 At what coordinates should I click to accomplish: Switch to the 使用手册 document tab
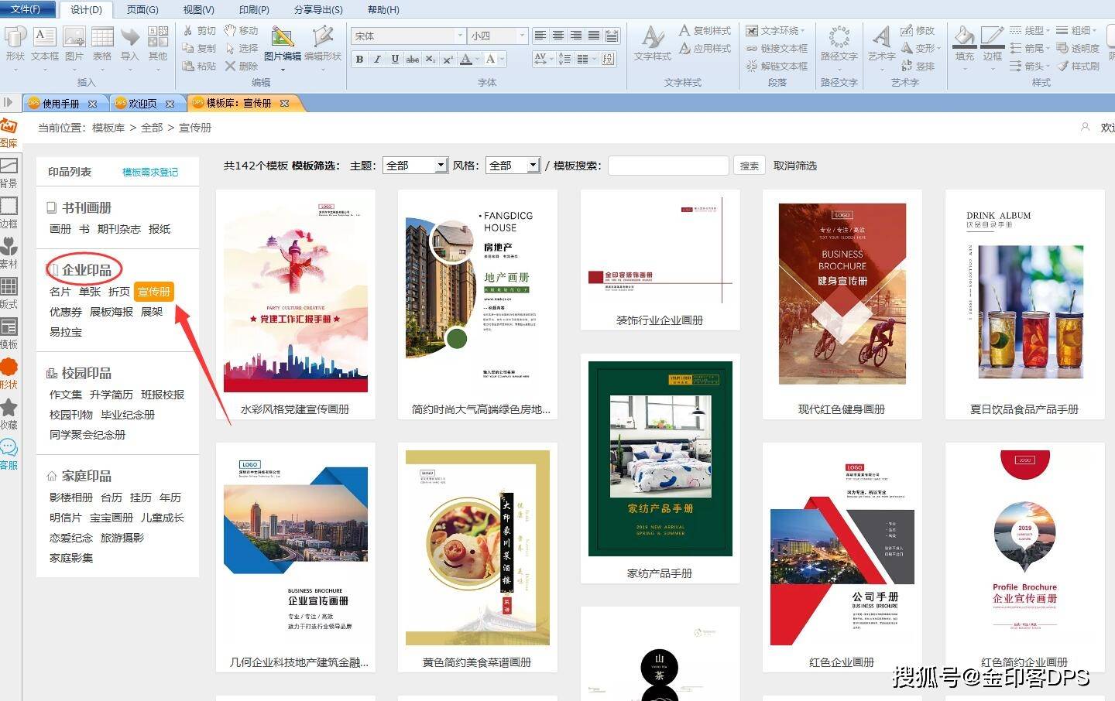click(60, 104)
